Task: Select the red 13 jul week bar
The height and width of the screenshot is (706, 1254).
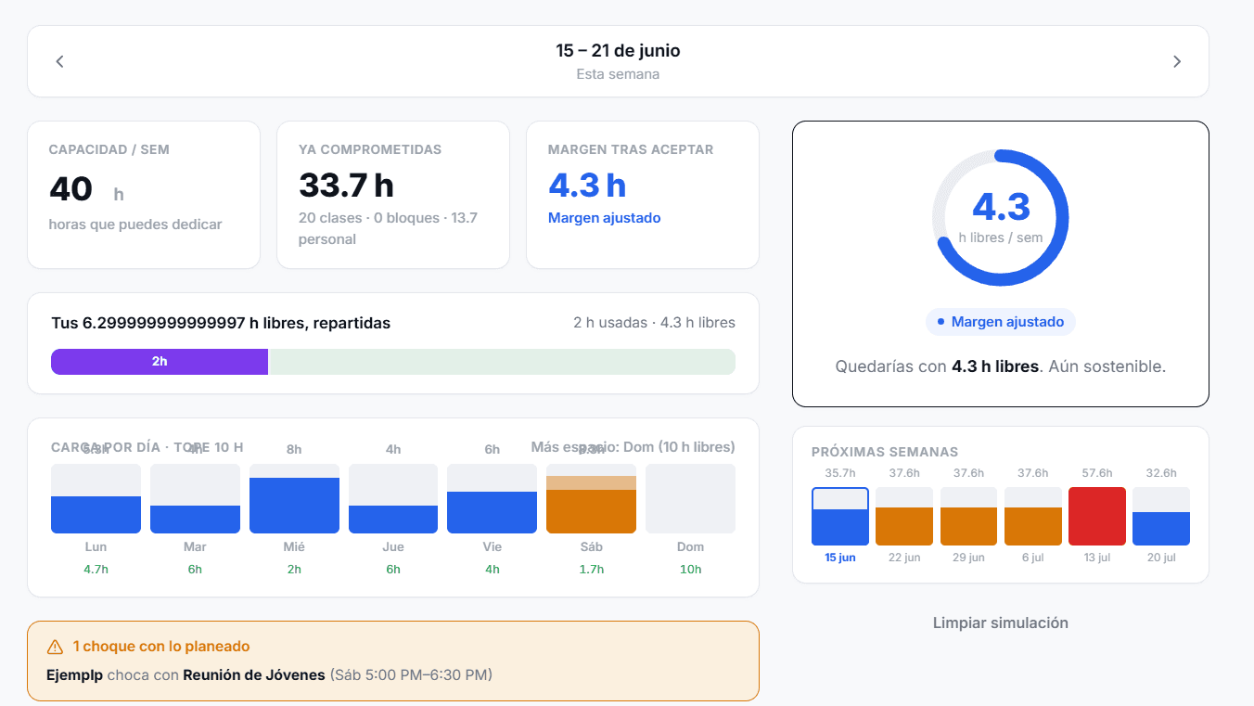Action: coord(1097,516)
